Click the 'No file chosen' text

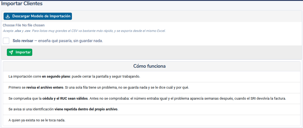[x=33, y=25]
